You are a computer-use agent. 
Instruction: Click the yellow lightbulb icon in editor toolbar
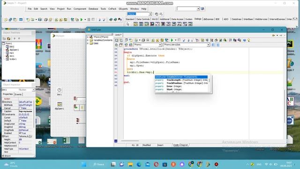coord(249,40)
